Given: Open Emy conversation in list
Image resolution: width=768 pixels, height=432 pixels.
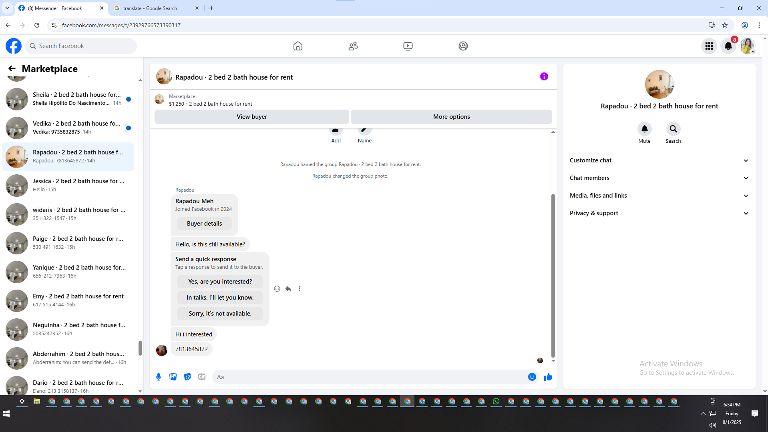Looking at the screenshot, I should click(68, 301).
